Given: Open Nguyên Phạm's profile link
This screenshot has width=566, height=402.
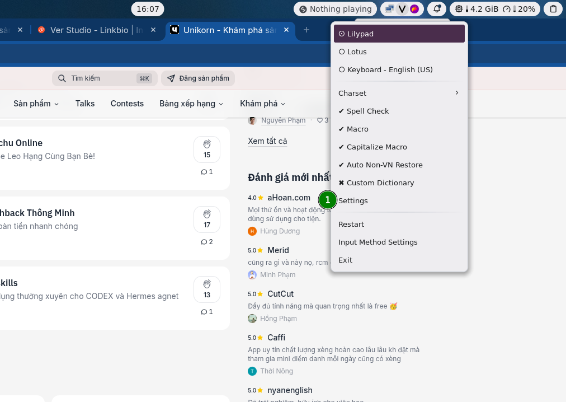Looking at the screenshot, I should 284,120.
